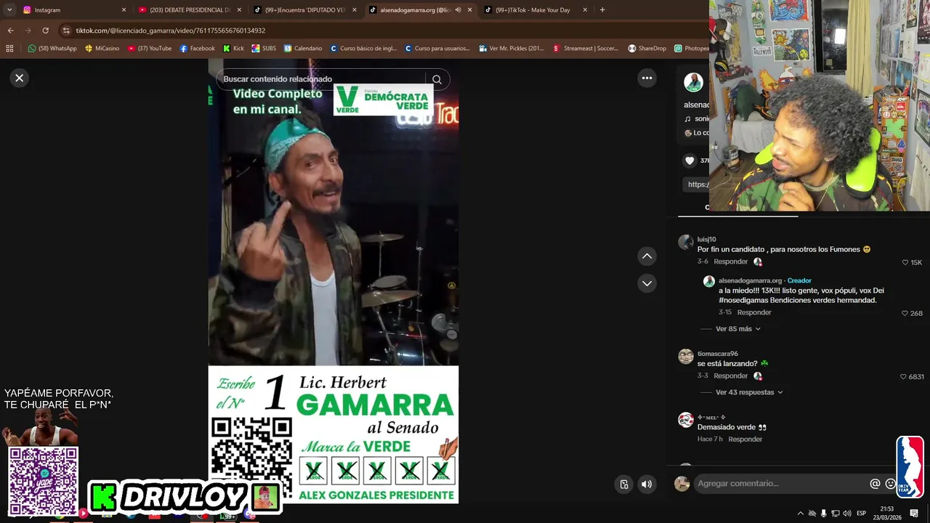Open the tab search dropdown arrow in the tab strip
Image resolution: width=930 pixels, height=523 pixels.
tap(9, 10)
